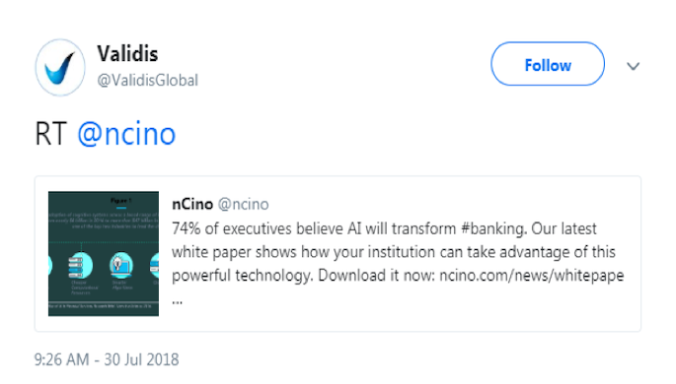Click the Figure 1 heading in thumbnail

[x=120, y=201]
